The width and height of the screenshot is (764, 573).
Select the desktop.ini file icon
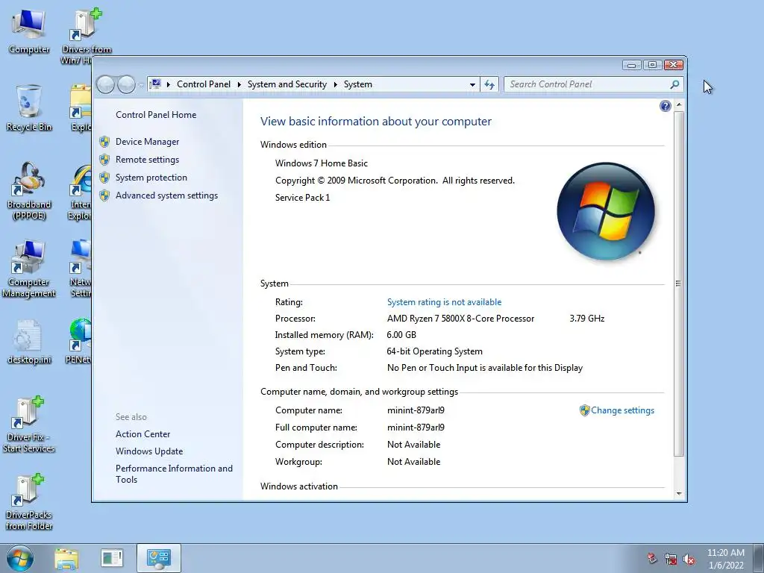29,342
